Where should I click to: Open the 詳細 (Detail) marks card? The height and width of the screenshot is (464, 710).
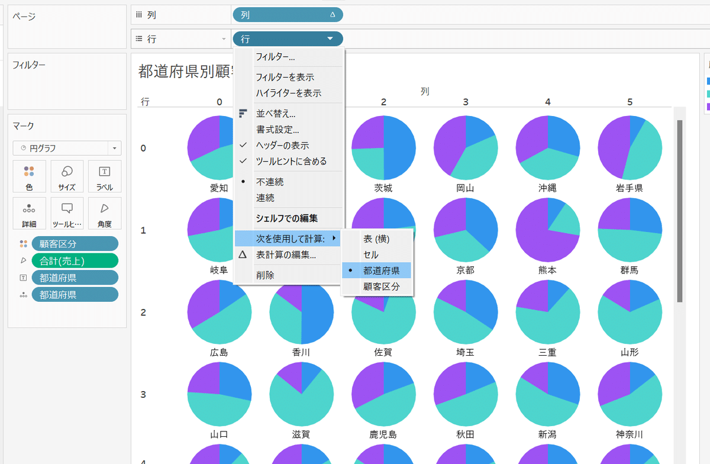click(29, 213)
